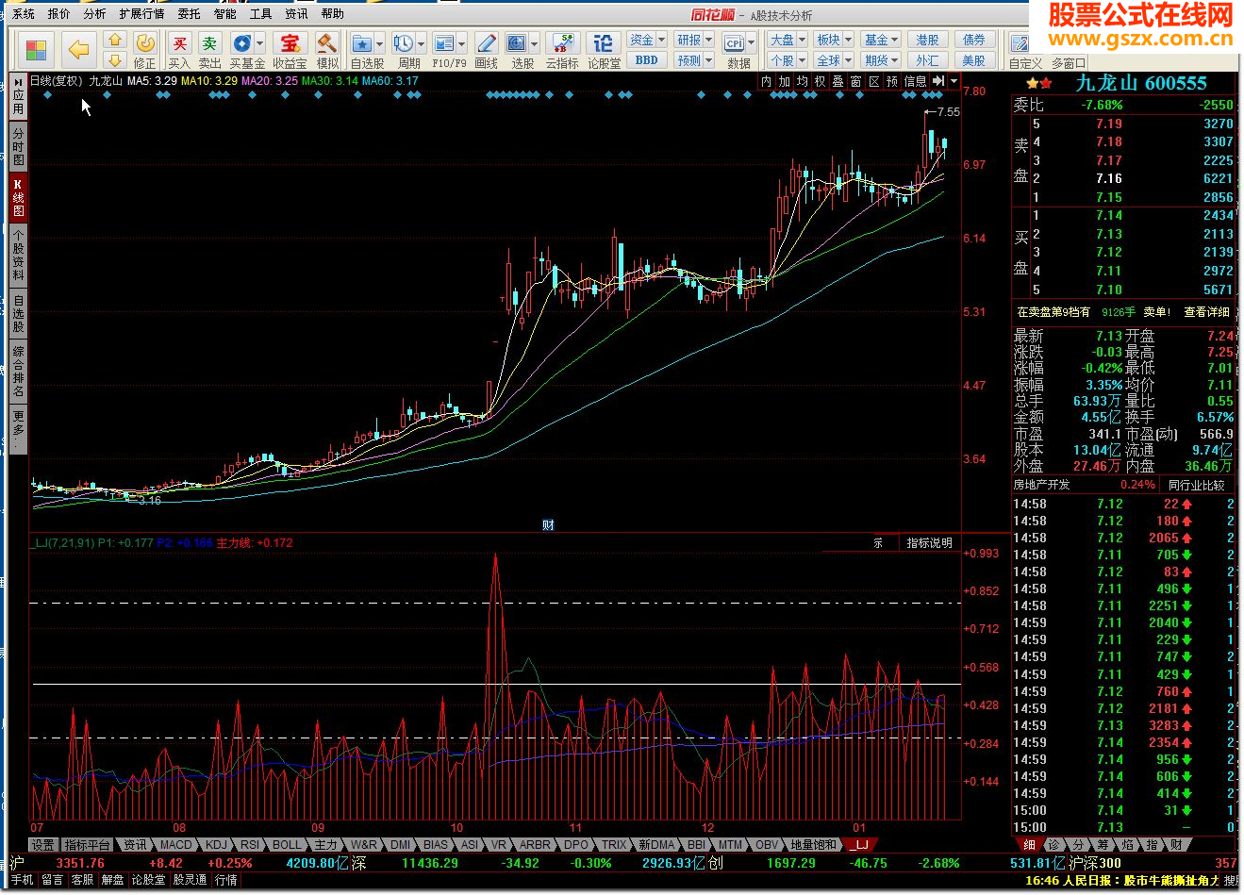The image size is (1244, 895).
Task: Expand the 周期 period dropdown arrow
Action: pos(421,43)
